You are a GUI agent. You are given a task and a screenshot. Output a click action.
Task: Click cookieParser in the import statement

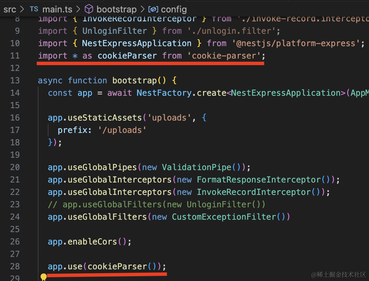coord(127,56)
